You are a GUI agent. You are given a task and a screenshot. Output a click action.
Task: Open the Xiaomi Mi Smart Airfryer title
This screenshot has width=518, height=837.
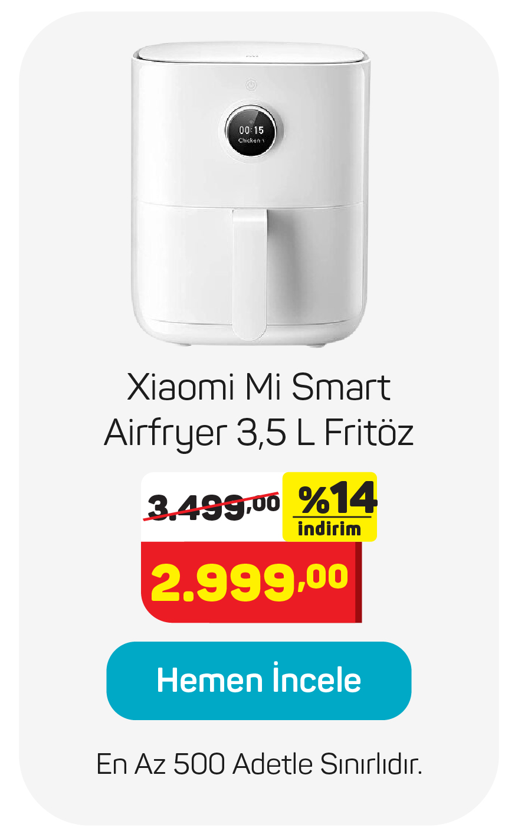click(x=258, y=411)
